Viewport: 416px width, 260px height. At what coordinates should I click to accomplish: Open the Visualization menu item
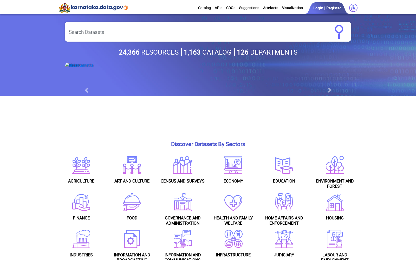tap(292, 8)
